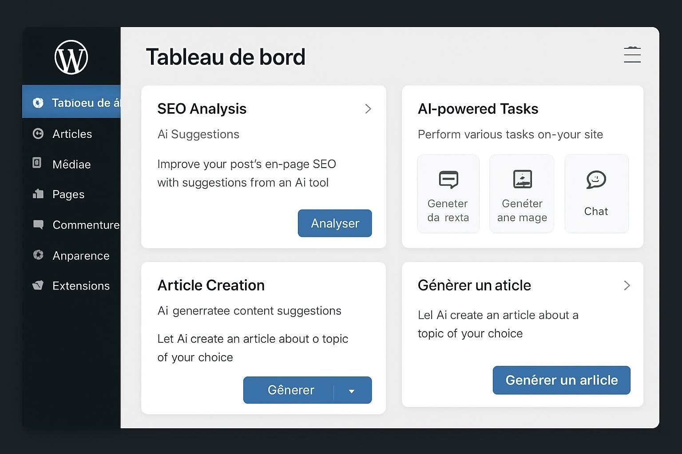Image resolution: width=682 pixels, height=454 pixels.
Task: Select the Médiae sidebar icon
Action: click(x=71, y=164)
